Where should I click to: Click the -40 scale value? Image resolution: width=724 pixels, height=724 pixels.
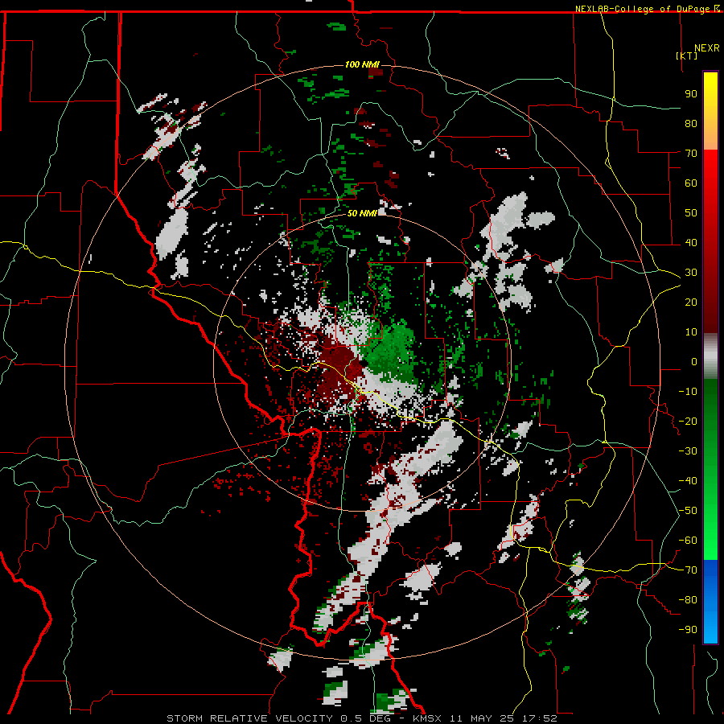click(x=688, y=481)
